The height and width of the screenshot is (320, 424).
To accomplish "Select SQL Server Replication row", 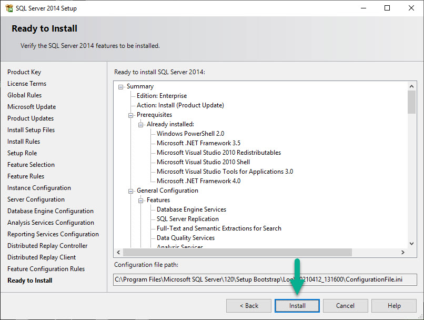I will pyautogui.click(x=188, y=219).
